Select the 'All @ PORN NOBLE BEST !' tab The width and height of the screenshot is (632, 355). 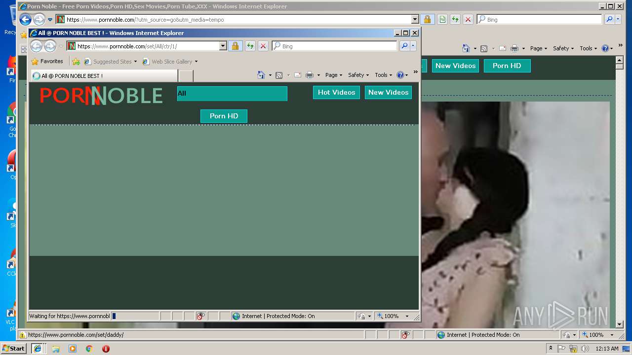click(x=104, y=76)
